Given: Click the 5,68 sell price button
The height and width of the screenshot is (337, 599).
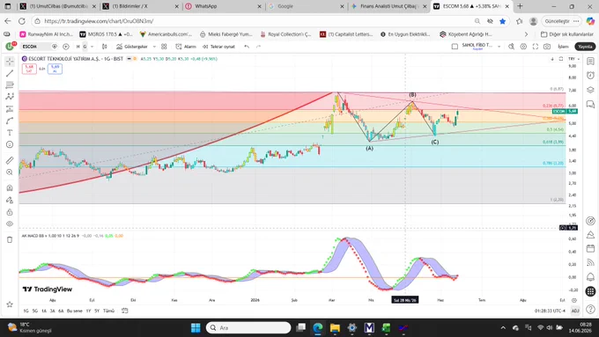Looking at the screenshot, I should (29, 69).
